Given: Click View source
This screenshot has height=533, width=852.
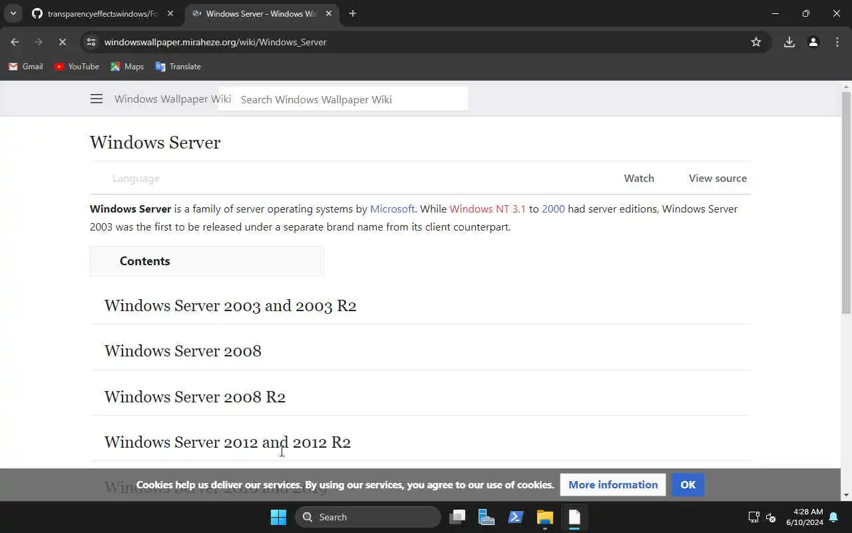Looking at the screenshot, I should pos(718,179).
